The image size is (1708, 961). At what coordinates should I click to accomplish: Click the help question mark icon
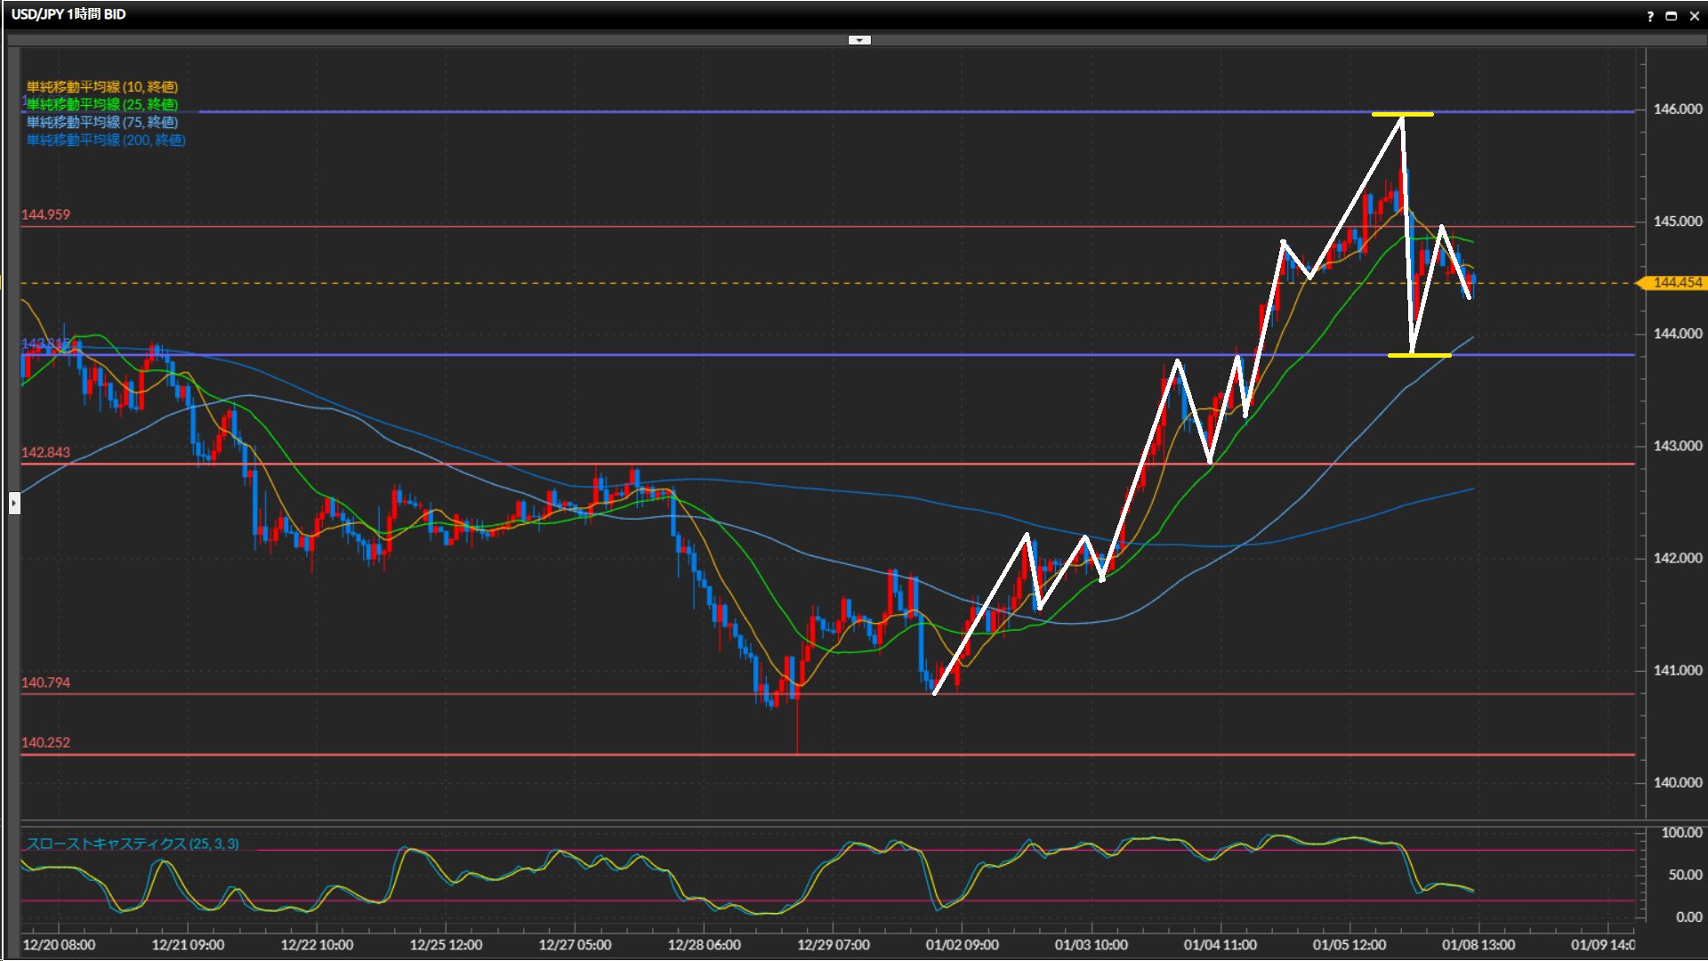pos(1650,16)
